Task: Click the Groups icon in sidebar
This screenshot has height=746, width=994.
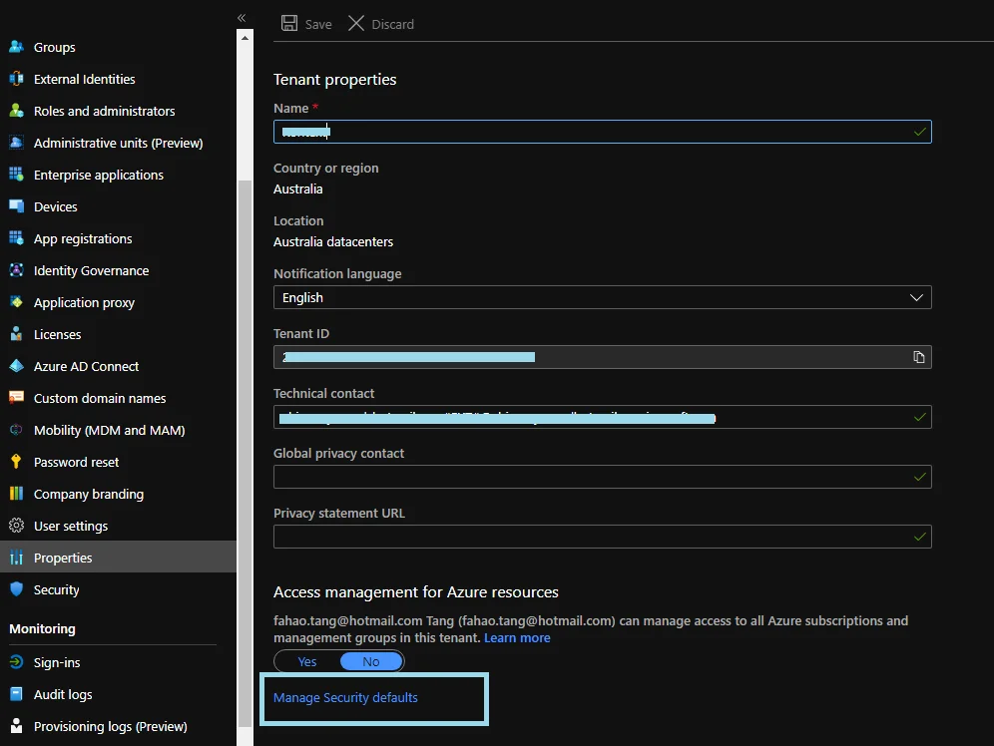Action: coord(16,47)
